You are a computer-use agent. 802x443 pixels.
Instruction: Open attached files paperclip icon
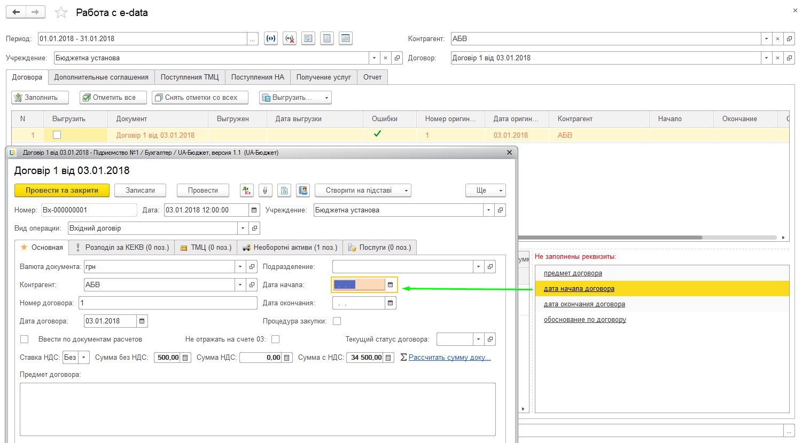click(266, 190)
